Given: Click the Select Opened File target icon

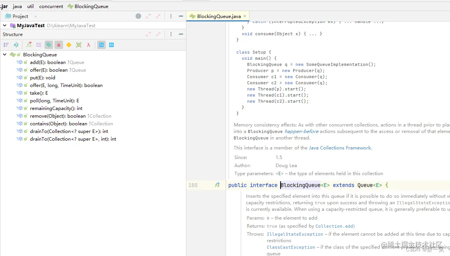Looking at the screenshot, I should [138, 16].
